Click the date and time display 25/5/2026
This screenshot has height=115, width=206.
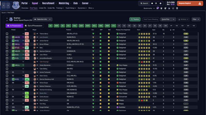click(170, 3)
